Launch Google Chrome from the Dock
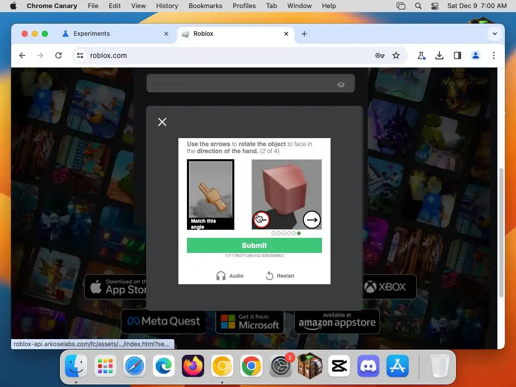Image resolution: width=516 pixels, height=387 pixels. (x=251, y=366)
